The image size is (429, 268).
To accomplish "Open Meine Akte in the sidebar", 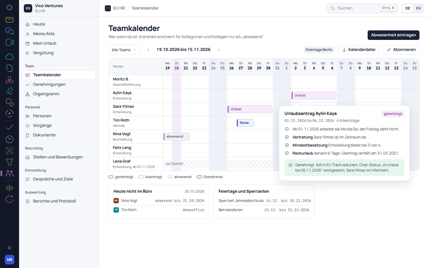I will [59, 34].
